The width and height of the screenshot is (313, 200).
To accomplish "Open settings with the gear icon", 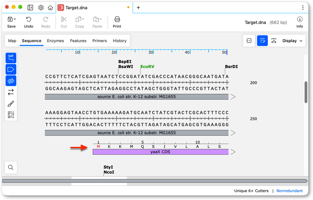I will [41, 8].
